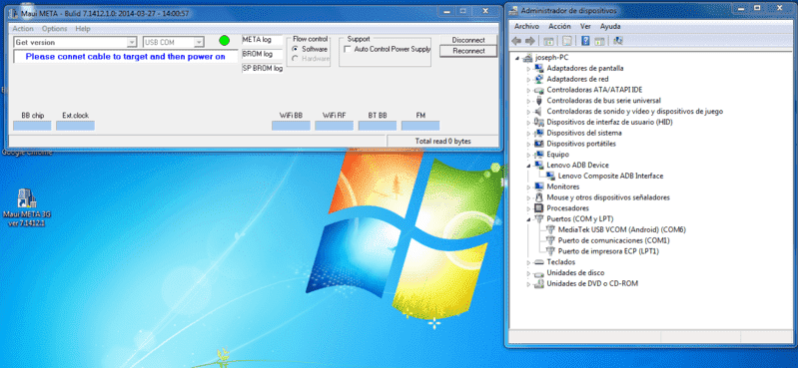Expand the Controladoras ATA/ATAPI IDE node
The height and width of the screenshot is (368, 798).
point(529,90)
